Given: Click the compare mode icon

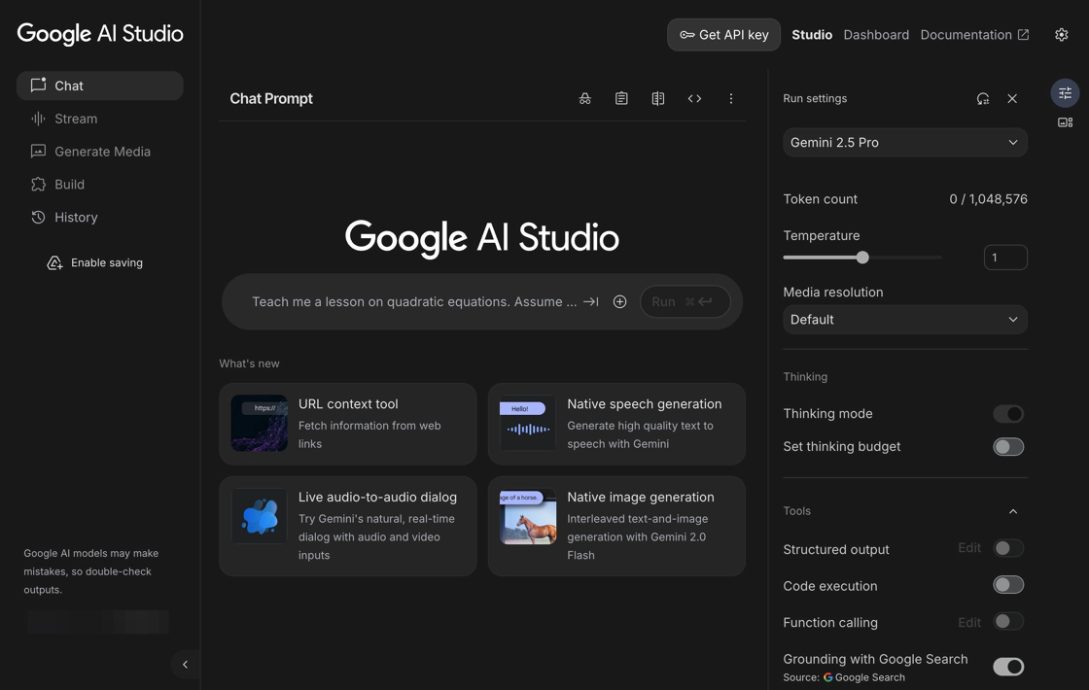Looking at the screenshot, I should tap(658, 99).
